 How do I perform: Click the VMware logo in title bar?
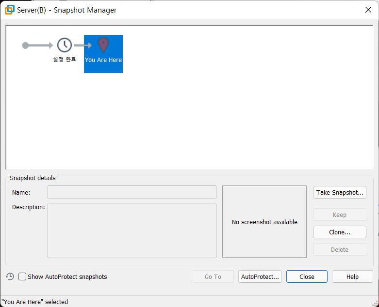[10, 10]
